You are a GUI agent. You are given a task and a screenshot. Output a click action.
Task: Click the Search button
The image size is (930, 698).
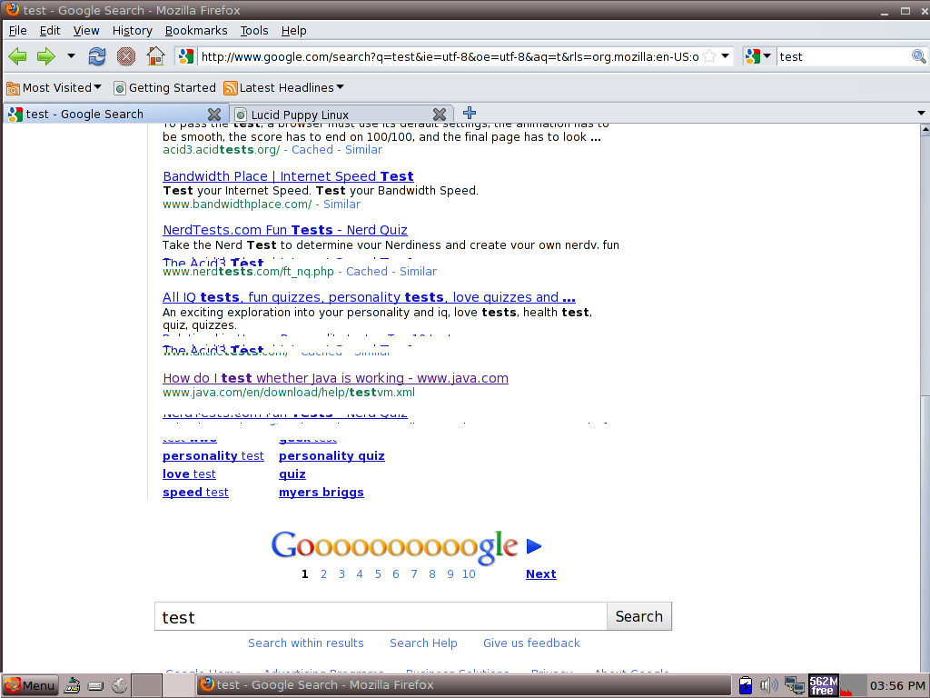[x=639, y=617]
